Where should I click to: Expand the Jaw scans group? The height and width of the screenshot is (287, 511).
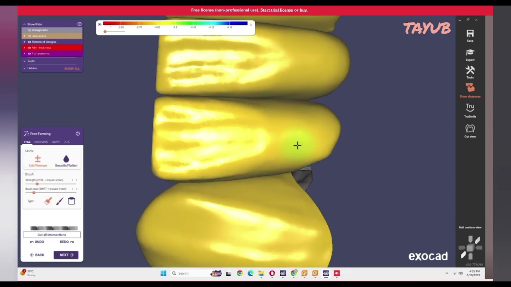coord(24,36)
